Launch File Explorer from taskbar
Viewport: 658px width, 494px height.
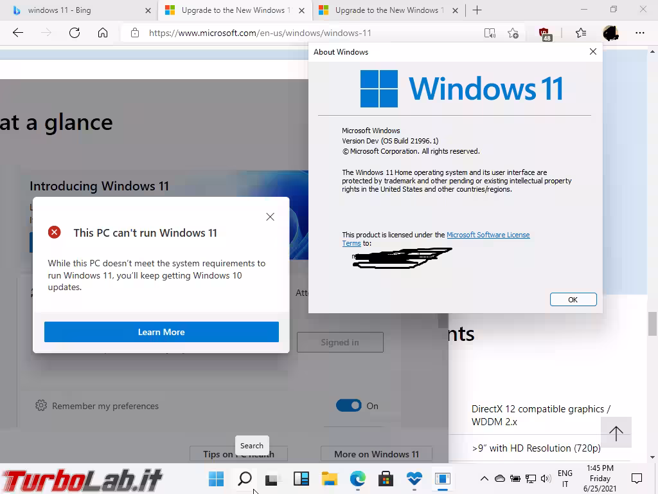coord(330,479)
